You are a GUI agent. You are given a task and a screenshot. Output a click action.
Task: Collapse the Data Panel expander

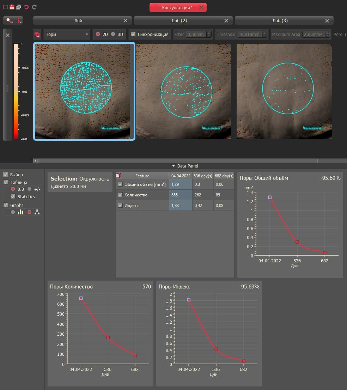(x=173, y=166)
